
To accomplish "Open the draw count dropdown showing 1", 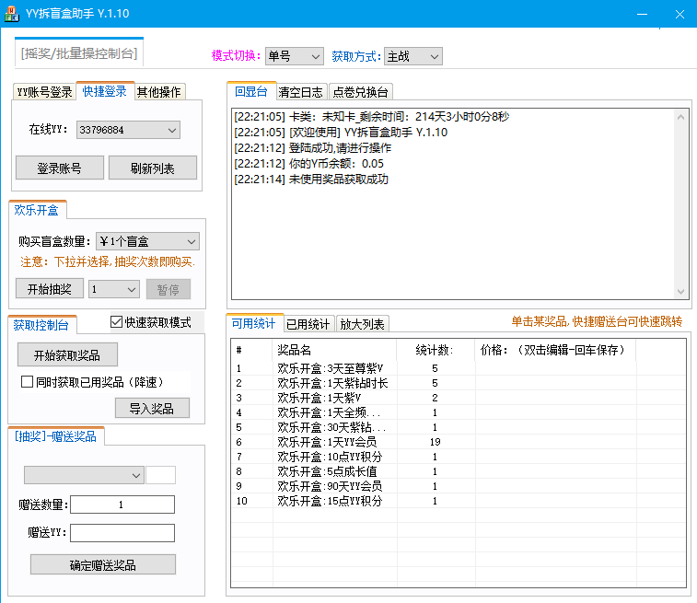I will (x=114, y=289).
